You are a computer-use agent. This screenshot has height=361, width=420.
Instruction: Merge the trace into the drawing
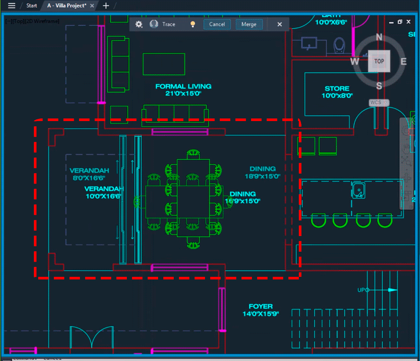pos(249,24)
